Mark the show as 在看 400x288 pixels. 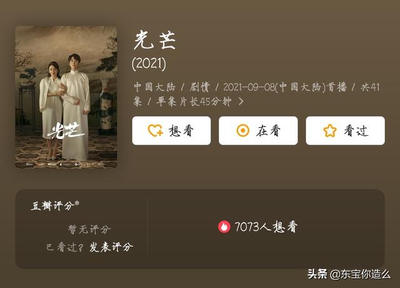tap(258, 131)
